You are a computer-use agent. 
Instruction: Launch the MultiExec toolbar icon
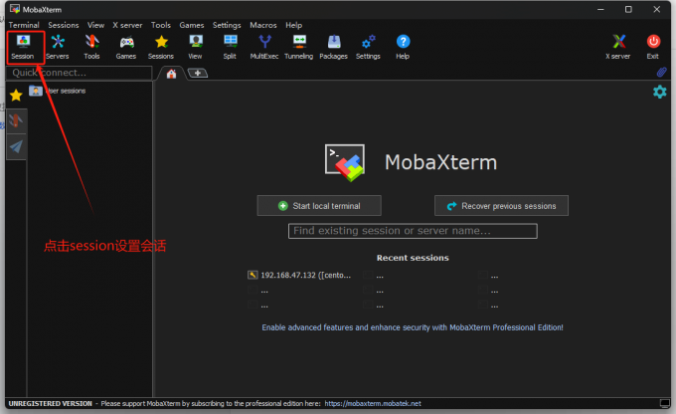pyautogui.click(x=264, y=47)
